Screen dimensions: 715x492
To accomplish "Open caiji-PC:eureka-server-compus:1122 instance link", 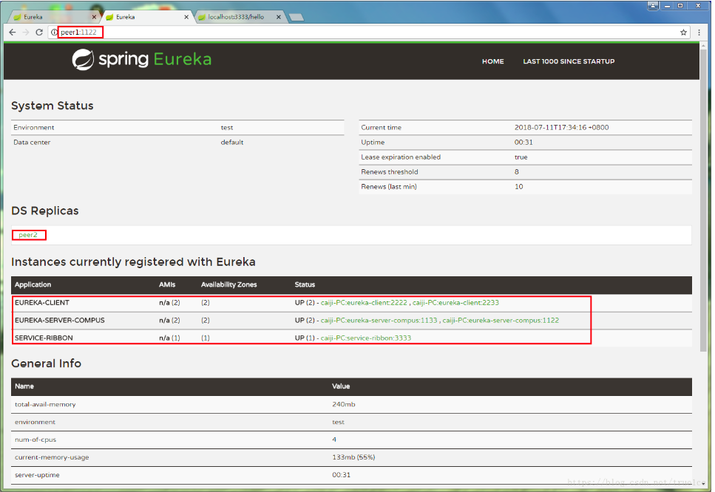I will pyautogui.click(x=501, y=321).
